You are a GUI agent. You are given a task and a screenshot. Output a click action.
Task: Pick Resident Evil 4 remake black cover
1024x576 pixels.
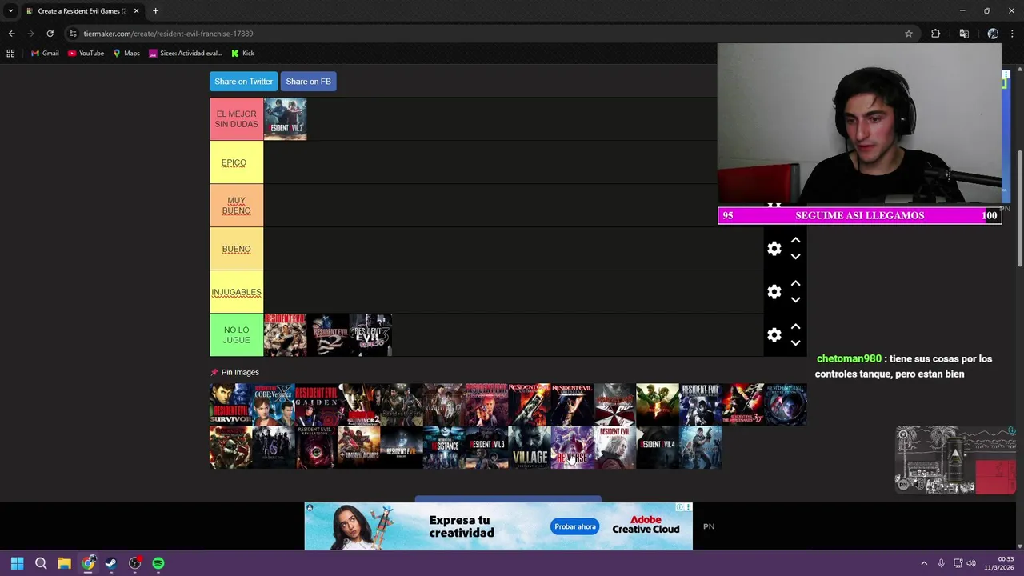click(658, 447)
